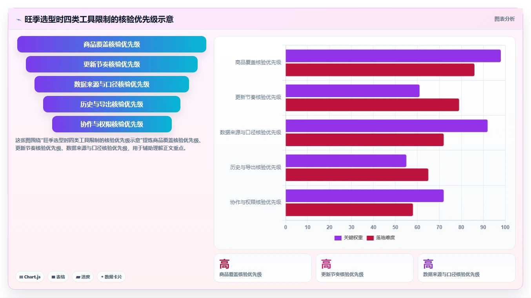Select the 历史与导出核验优先级 funnel bar
This screenshot has height=298, width=531.
coord(112,104)
